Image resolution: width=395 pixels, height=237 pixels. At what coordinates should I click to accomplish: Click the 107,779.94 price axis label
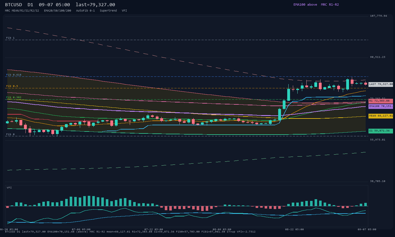click(379, 16)
